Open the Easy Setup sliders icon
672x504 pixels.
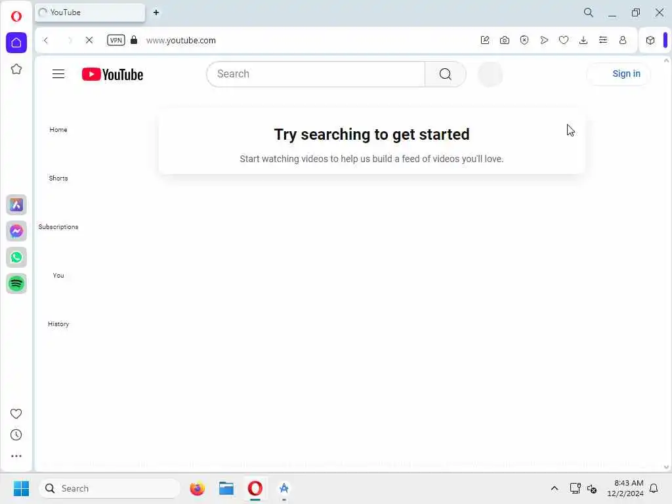(603, 40)
